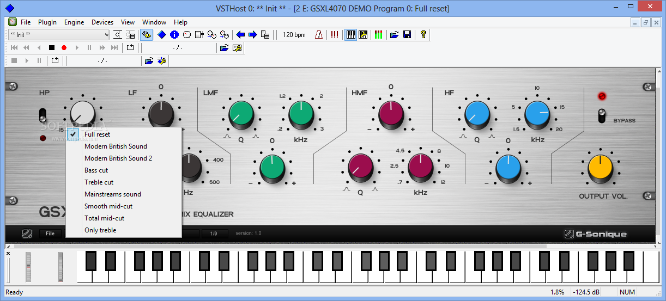
Task: Click the maroon HMF gain knob under the 0 mark
Action: [391, 114]
